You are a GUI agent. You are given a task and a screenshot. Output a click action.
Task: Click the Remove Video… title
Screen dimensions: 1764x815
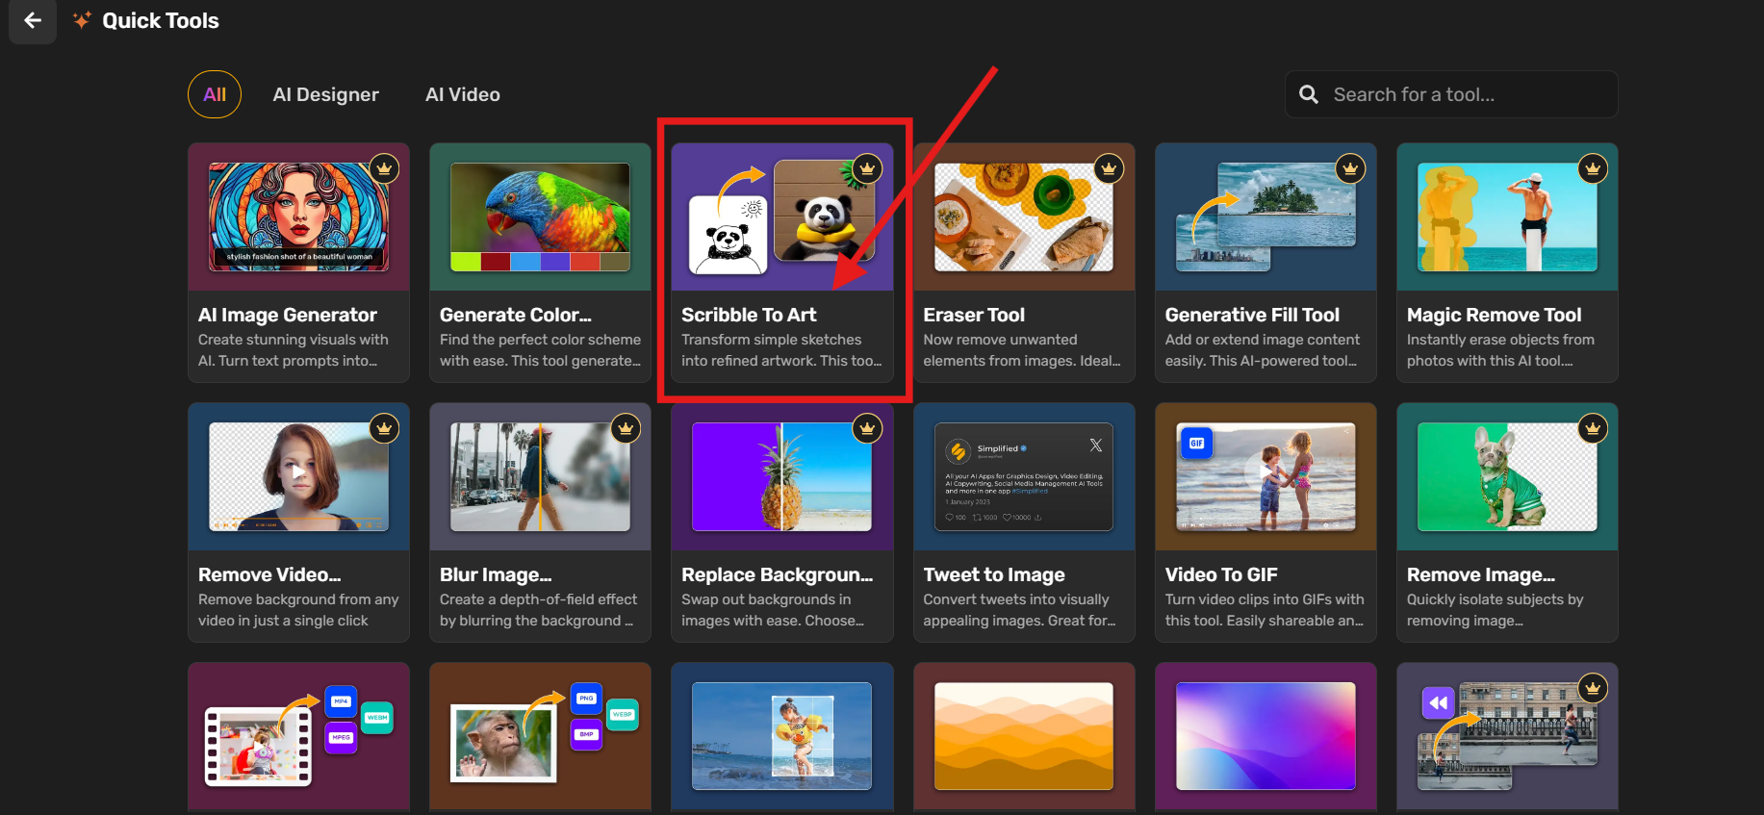pyautogui.click(x=269, y=574)
